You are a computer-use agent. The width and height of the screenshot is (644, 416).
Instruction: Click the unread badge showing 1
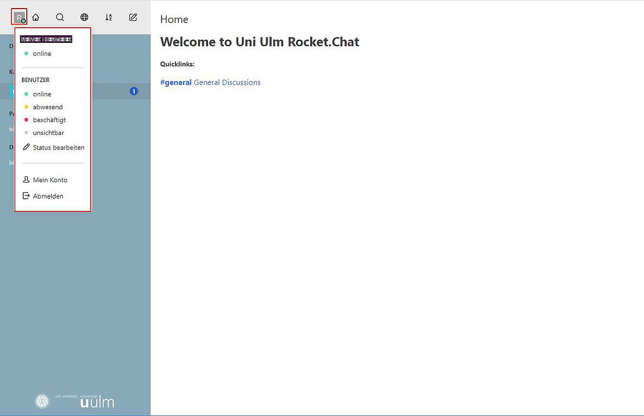134,92
